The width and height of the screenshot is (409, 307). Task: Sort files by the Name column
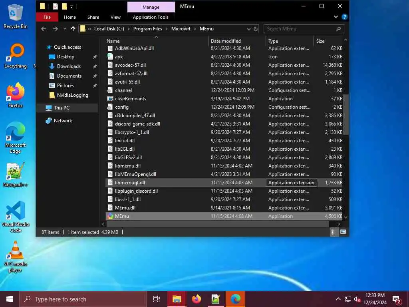point(157,41)
